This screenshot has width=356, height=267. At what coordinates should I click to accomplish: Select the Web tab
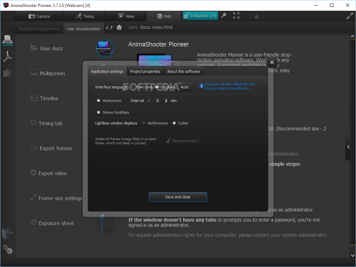click(x=164, y=16)
